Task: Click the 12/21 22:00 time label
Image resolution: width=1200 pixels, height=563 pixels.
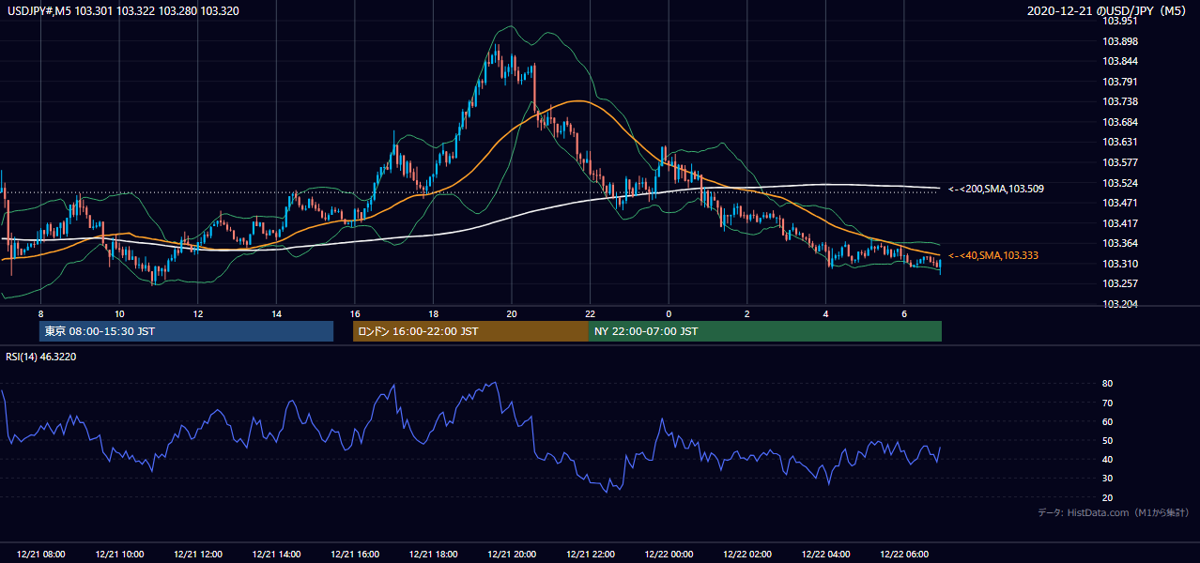Action: pos(591,555)
